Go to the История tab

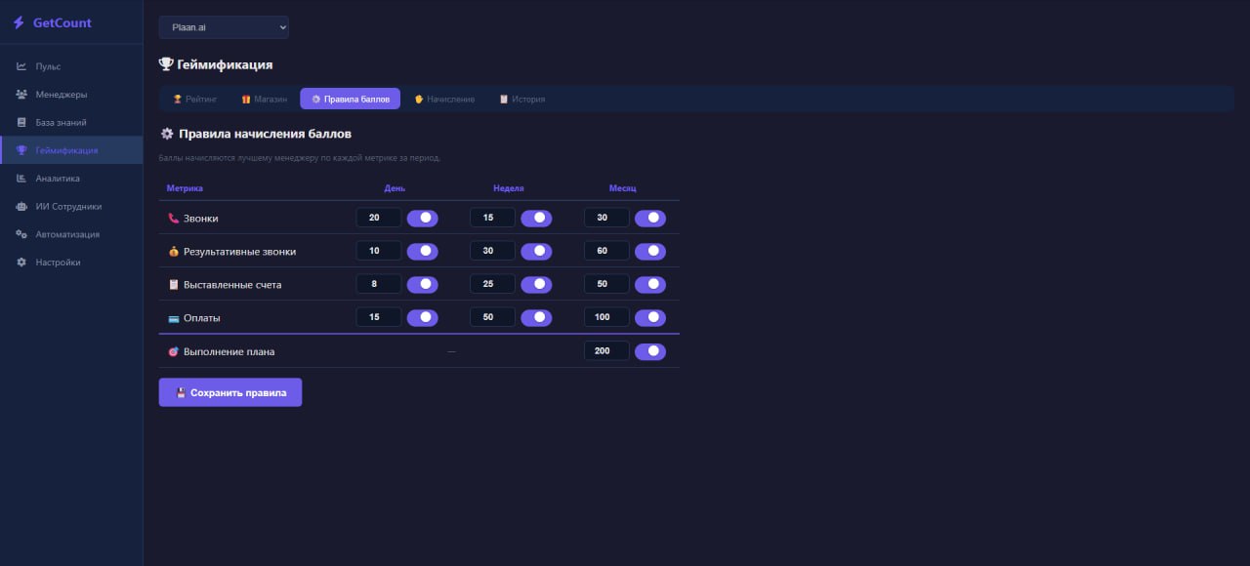522,100
